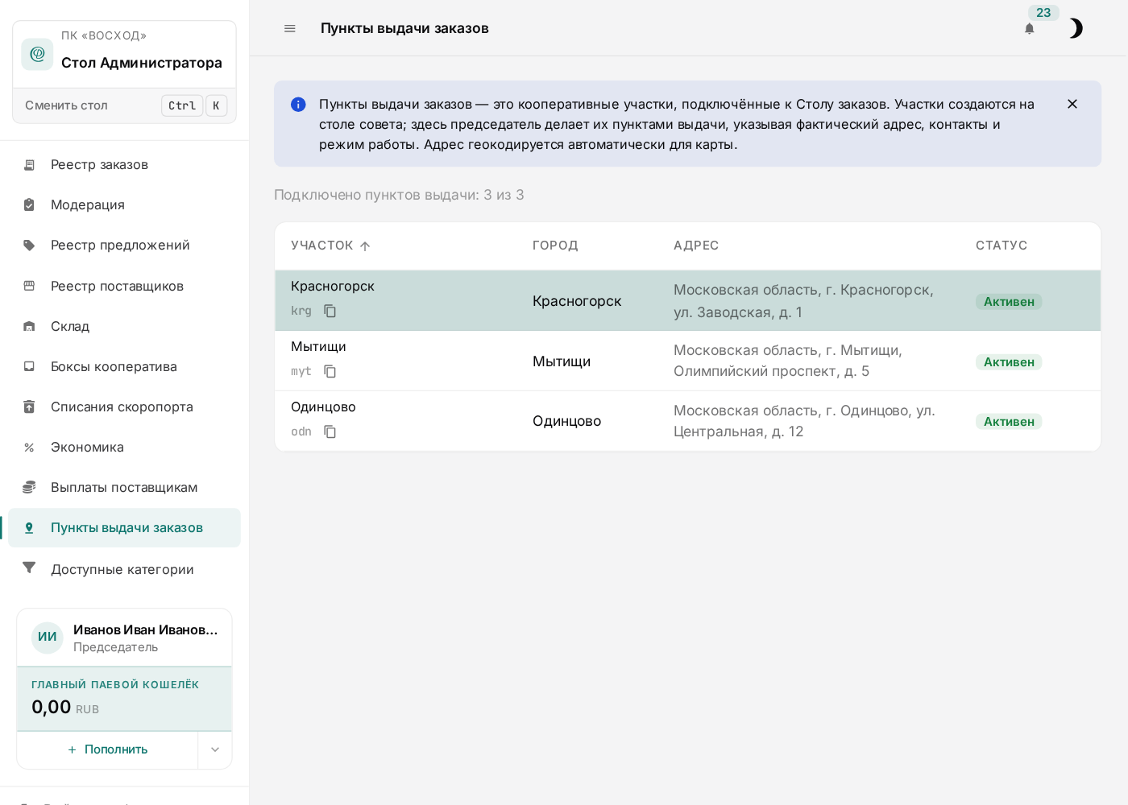The image size is (1128, 805).
Task: Click the Склад warehouse icon
Action: pos(29,326)
